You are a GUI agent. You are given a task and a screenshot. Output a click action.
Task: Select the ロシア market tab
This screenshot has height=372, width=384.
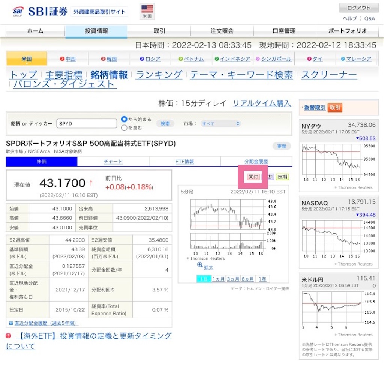point(150,59)
